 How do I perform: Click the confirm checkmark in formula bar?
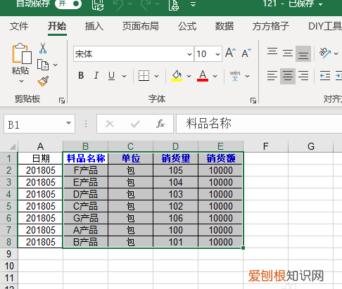tap(135, 124)
